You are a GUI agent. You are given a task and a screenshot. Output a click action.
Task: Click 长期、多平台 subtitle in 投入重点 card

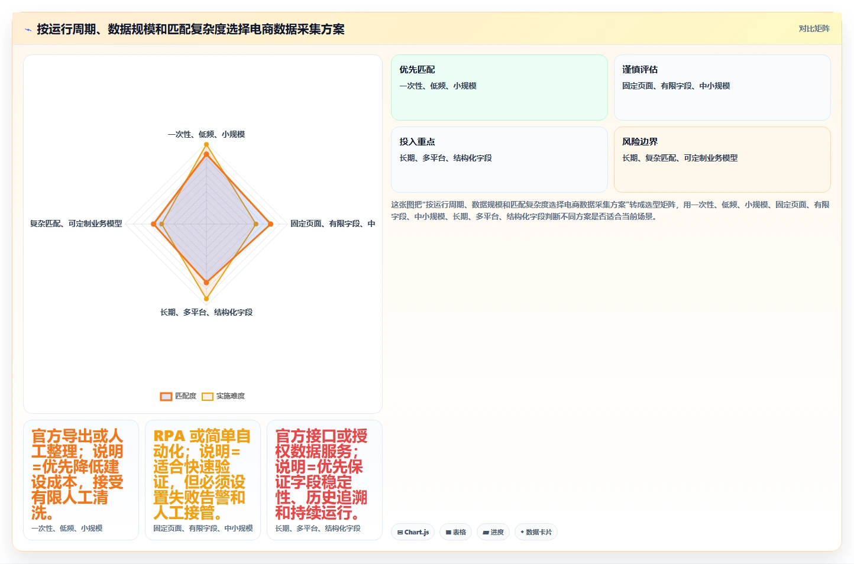click(x=445, y=158)
